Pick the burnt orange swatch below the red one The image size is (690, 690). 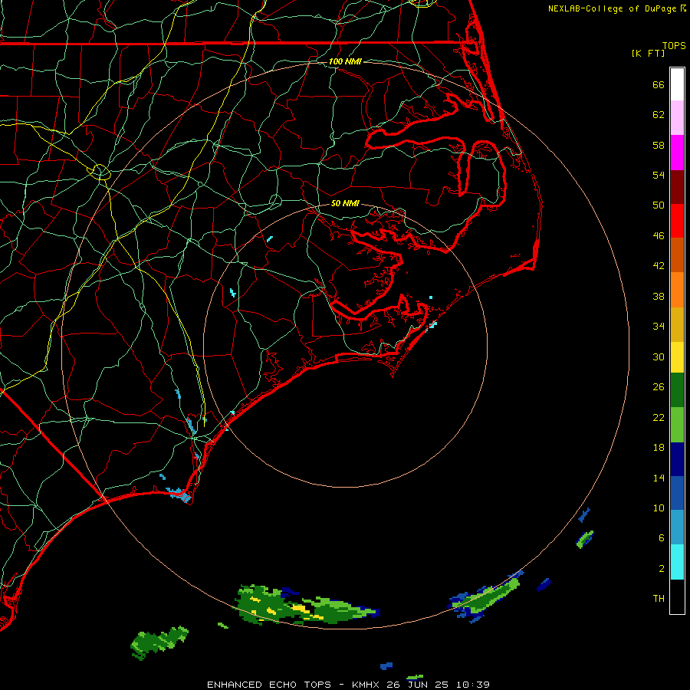pyautogui.click(x=677, y=255)
